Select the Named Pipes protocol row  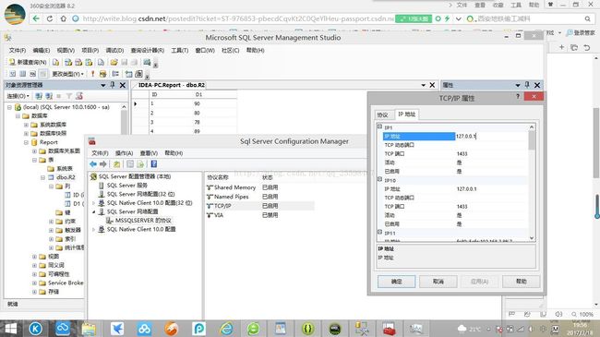tap(259, 197)
